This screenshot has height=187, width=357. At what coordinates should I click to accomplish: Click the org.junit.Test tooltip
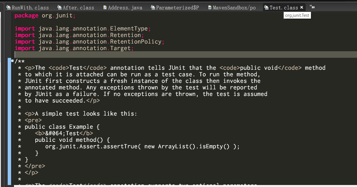click(297, 16)
